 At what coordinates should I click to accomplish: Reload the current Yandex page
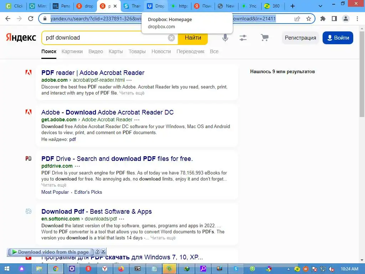tap(31, 19)
